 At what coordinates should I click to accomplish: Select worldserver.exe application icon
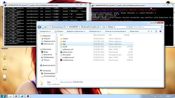point(61,60)
